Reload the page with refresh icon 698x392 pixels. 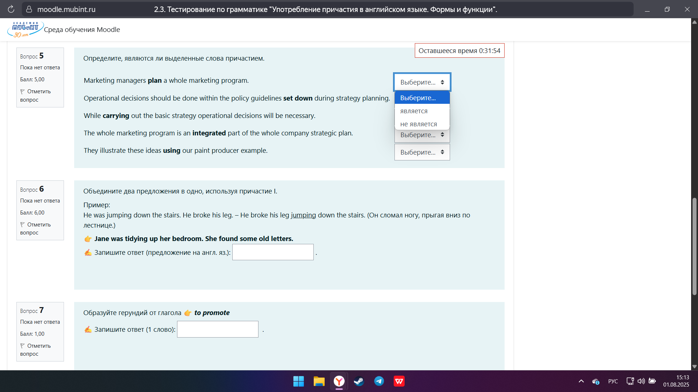click(11, 9)
